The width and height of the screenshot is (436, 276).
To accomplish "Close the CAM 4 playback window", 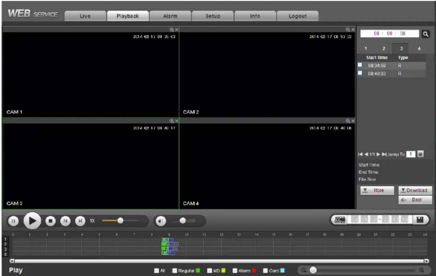I will 352,121.
